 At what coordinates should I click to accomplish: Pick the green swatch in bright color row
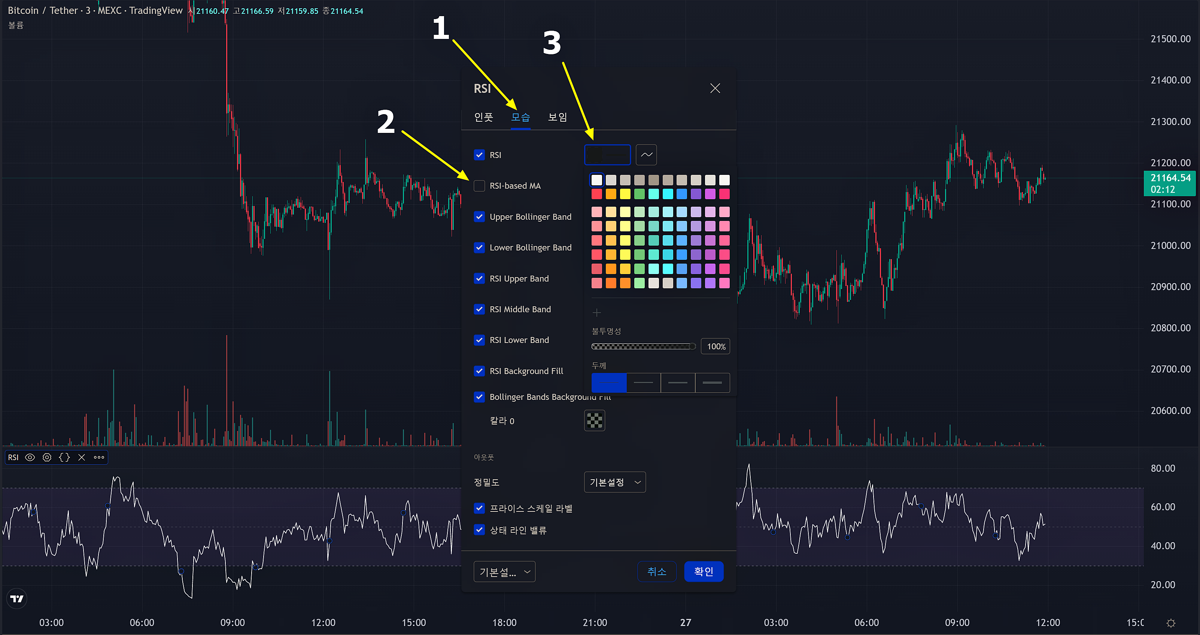[640, 194]
